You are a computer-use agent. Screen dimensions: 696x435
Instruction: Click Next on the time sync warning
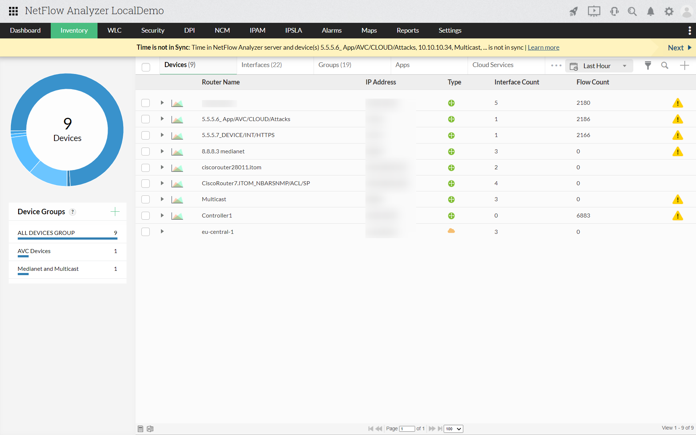(x=676, y=47)
